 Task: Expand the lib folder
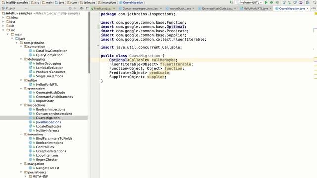[3, 26]
